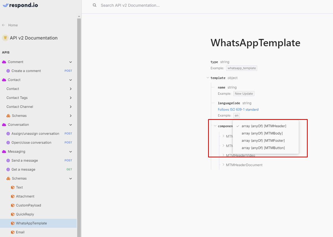Image resolution: width=333 pixels, height=237 pixels.
Task: Collapse the Conversation section chevron
Action: coord(70,125)
